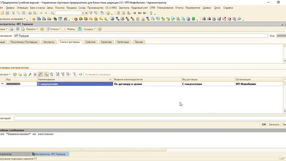Open the Склад menu
The image size is (286, 161).
[x=82, y=8]
